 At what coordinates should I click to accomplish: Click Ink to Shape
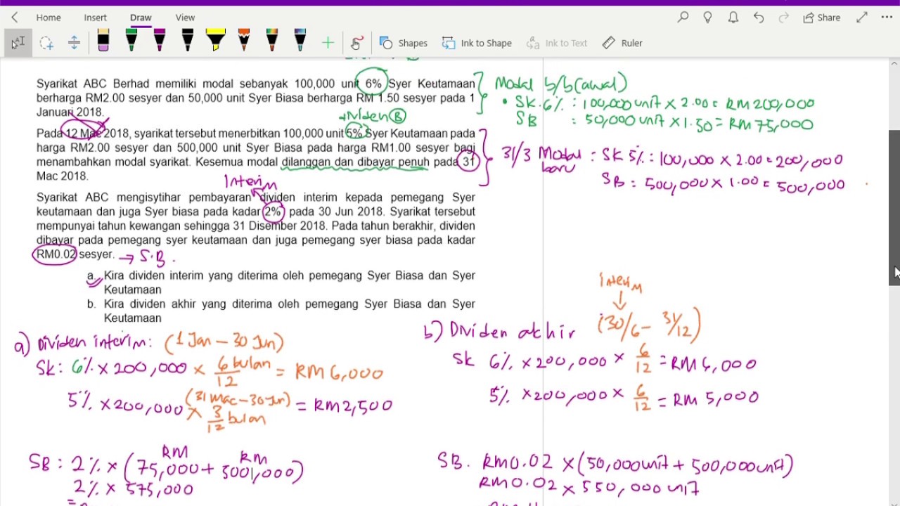[x=477, y=43]
